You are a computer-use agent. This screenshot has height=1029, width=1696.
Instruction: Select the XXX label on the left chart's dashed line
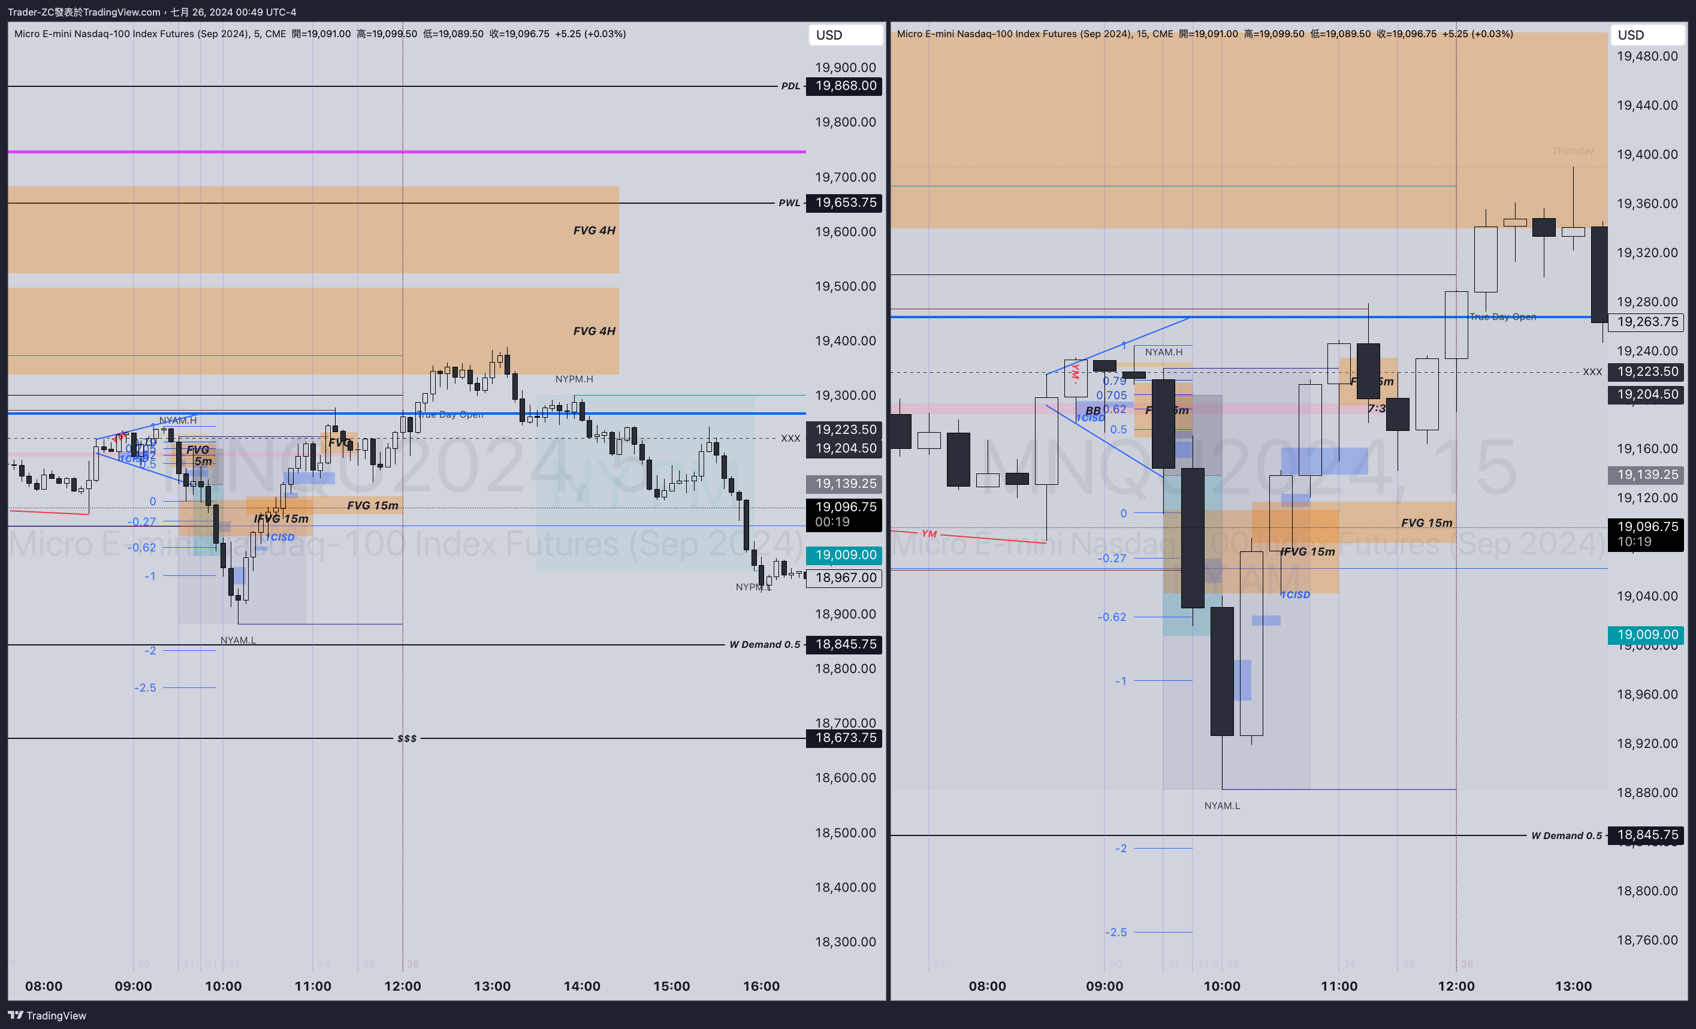click(790, 439)
